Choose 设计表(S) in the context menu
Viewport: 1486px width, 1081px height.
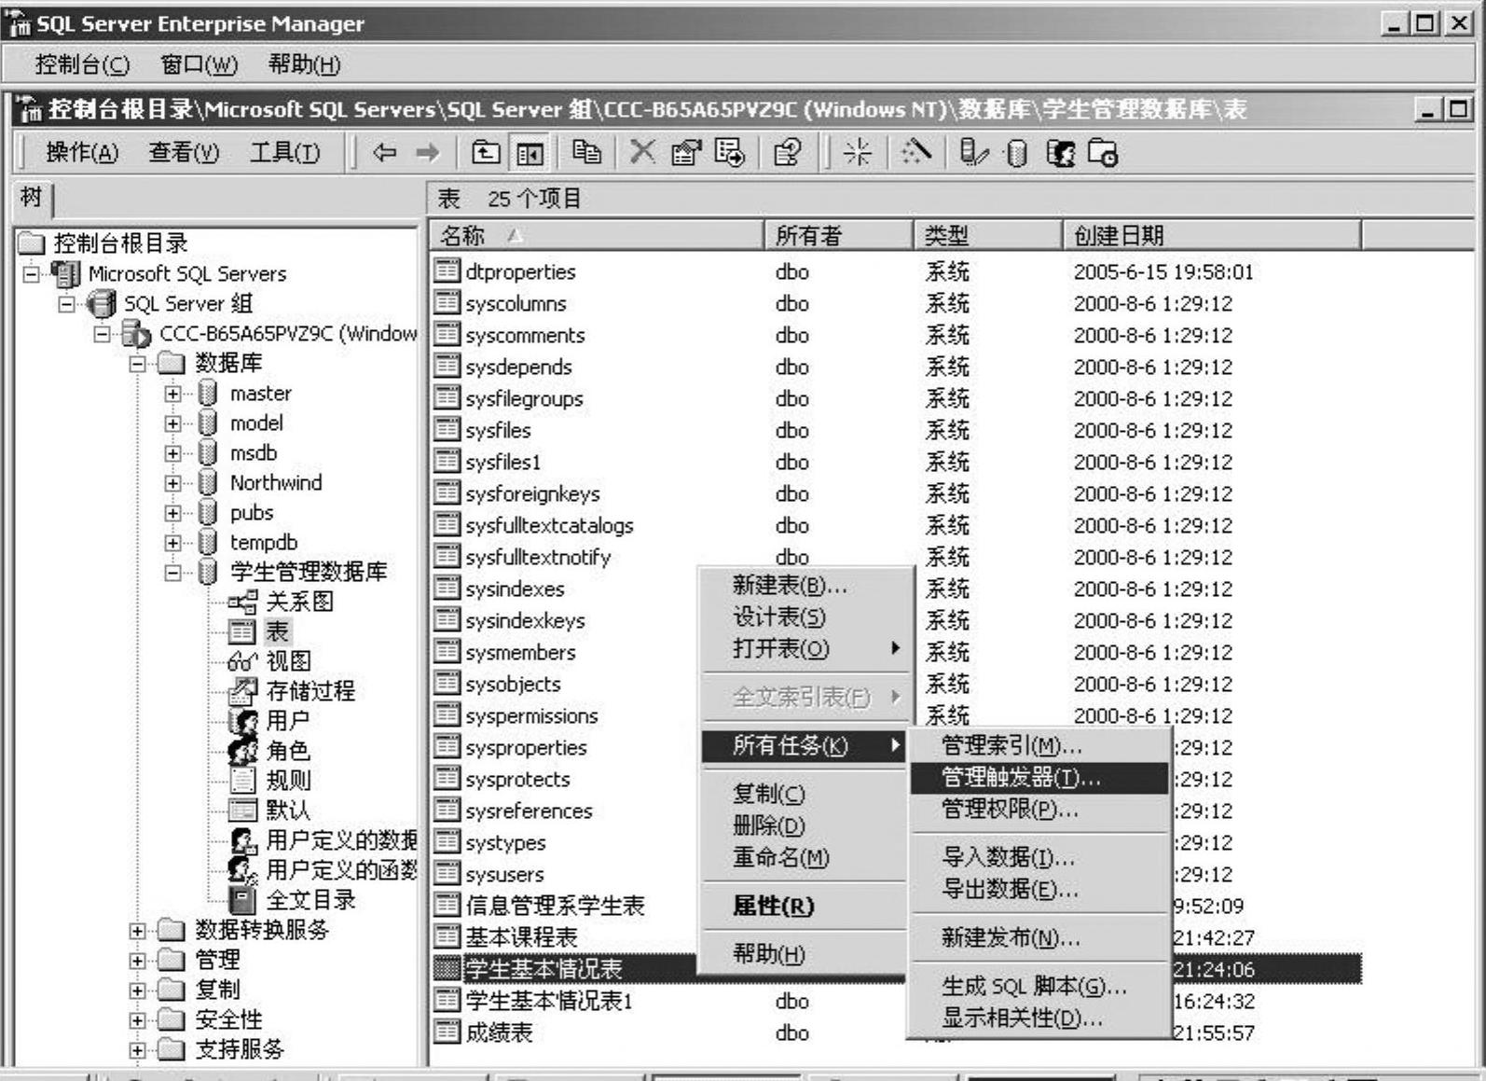point(805,617)
